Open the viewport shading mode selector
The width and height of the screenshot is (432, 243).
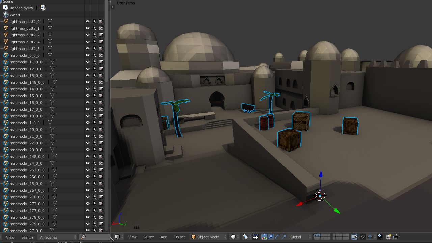pyautogui.click(x=235, y=237)
